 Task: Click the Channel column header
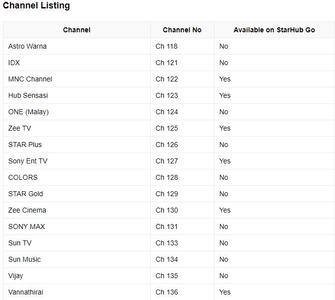pyautogui.click(x=77, y=30)
